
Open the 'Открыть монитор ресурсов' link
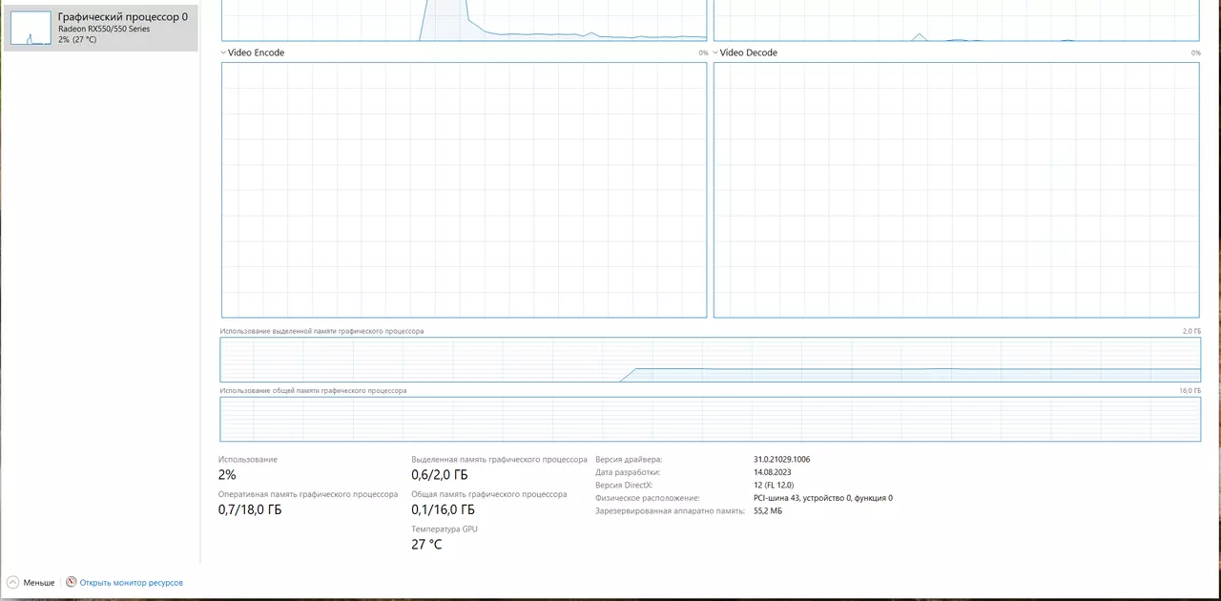pyautogui.click(x=131, y=582)
